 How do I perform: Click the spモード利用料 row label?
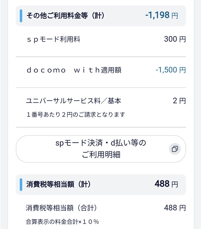point(53,39)
